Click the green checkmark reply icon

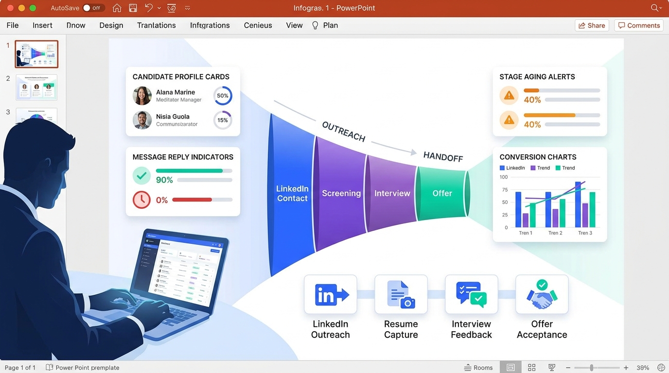click(141, 175)
